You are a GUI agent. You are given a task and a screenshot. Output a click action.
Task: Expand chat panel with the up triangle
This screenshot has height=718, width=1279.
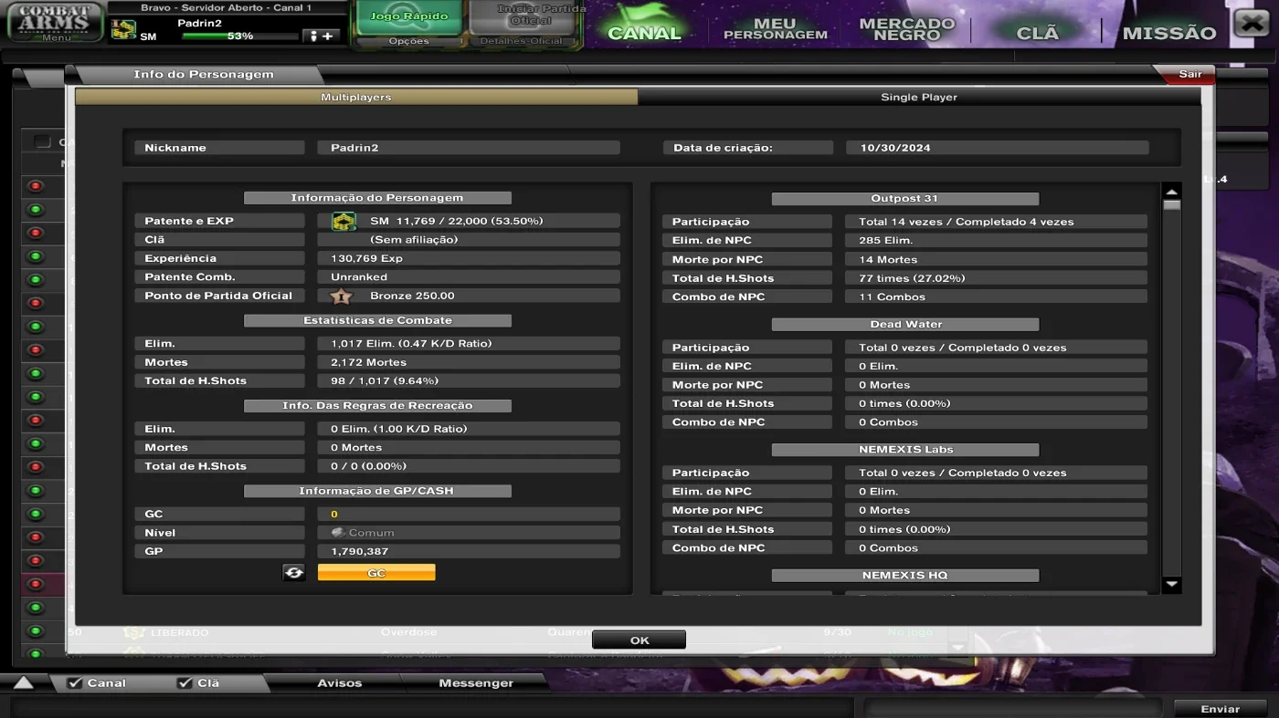click(x=24, y=682)
